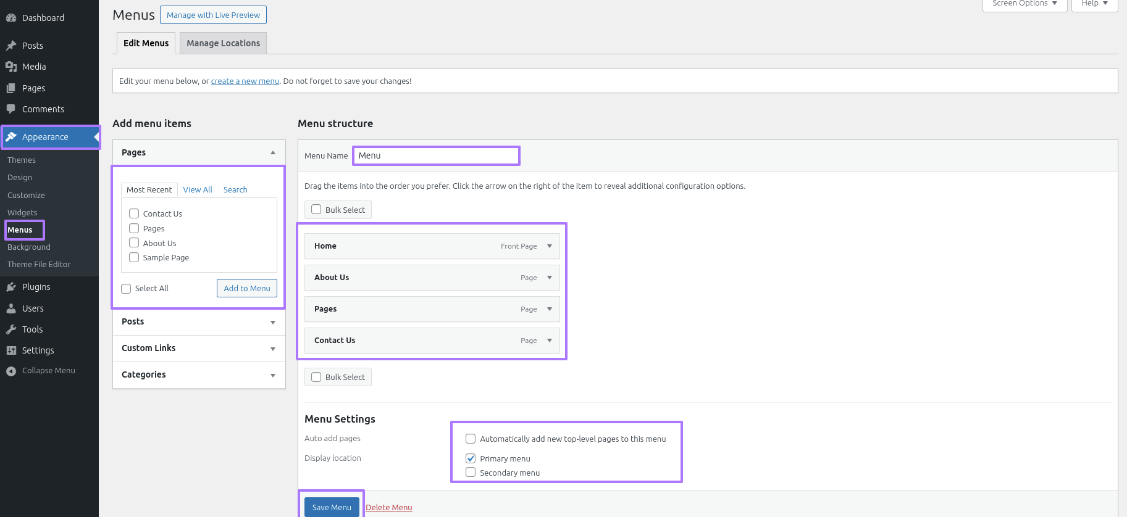This screenshot has height=517, width=1127.
Task: Click into the Menu Name field
Action: [436, 155]
